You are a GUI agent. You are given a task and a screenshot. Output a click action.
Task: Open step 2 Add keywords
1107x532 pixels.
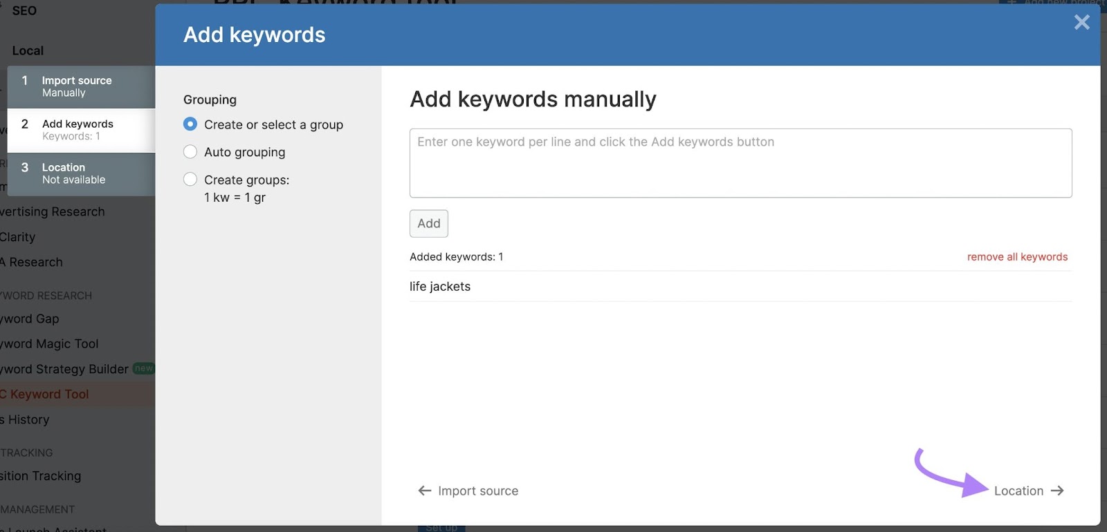[x=81, y=130]
